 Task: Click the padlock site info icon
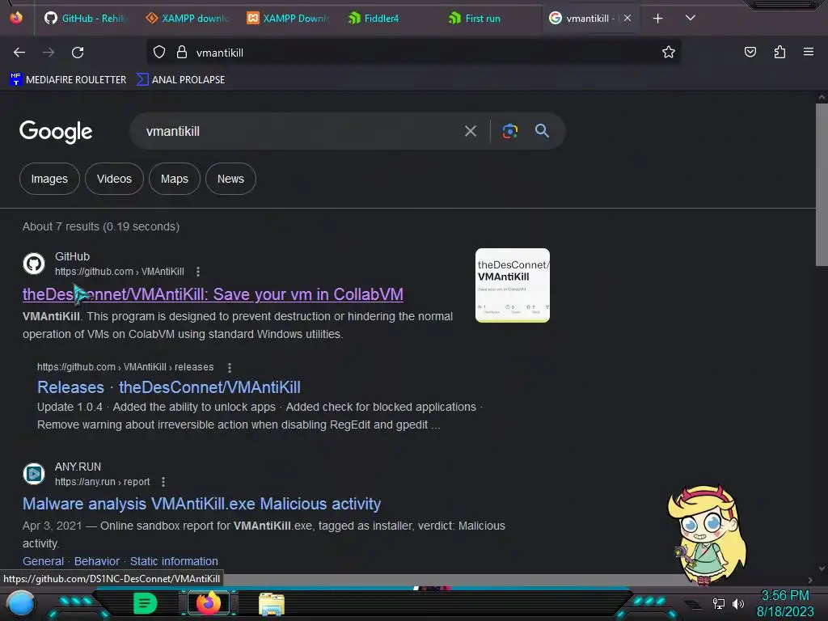[182, 53]
